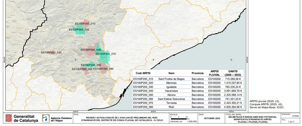Click 'ES100200' in the Rubí row
Viewport: 302px width, 126px height.
[214, 107]
